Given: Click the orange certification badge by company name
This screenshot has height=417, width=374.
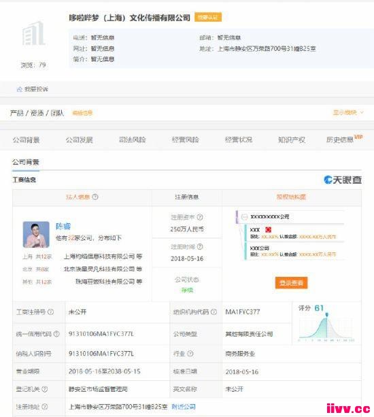Looking at the screenshot, I should (208, 17).
